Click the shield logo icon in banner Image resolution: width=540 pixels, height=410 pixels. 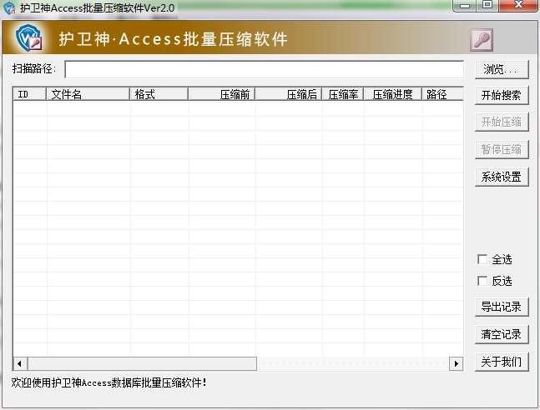(x=29, y=37)
